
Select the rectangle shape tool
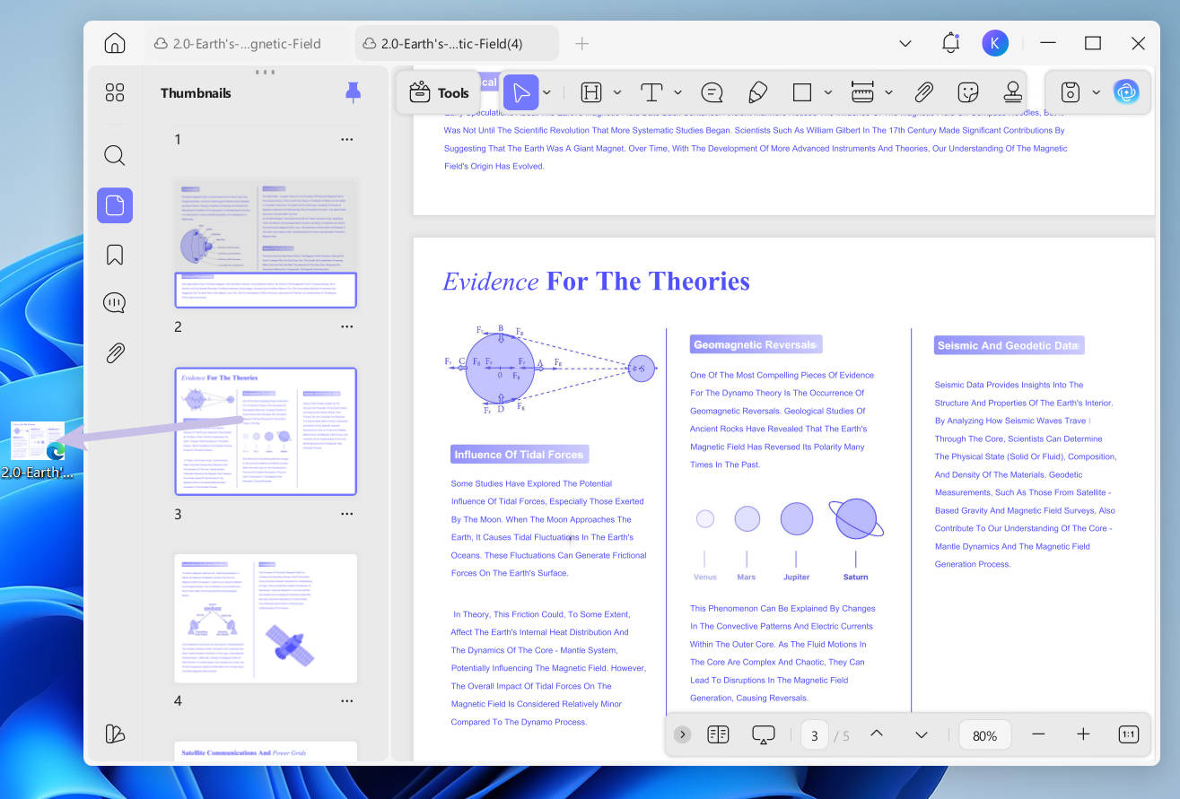(802, 92)
